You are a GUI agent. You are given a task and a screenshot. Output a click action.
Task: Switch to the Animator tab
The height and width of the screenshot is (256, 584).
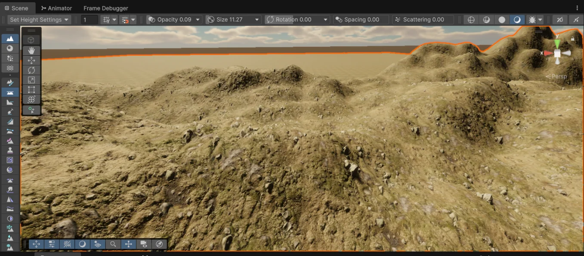point(57,8)
